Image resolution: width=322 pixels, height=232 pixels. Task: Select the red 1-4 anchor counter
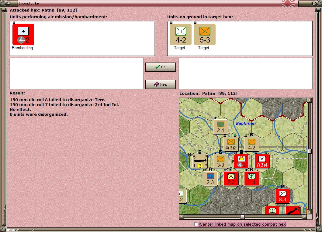[251, 179]
